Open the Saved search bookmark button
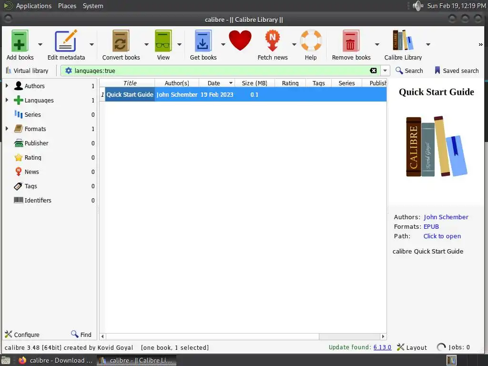 tap(456, 71)
